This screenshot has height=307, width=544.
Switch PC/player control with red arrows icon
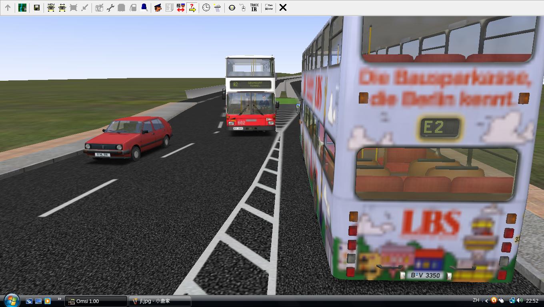click(x=180, y=8)
